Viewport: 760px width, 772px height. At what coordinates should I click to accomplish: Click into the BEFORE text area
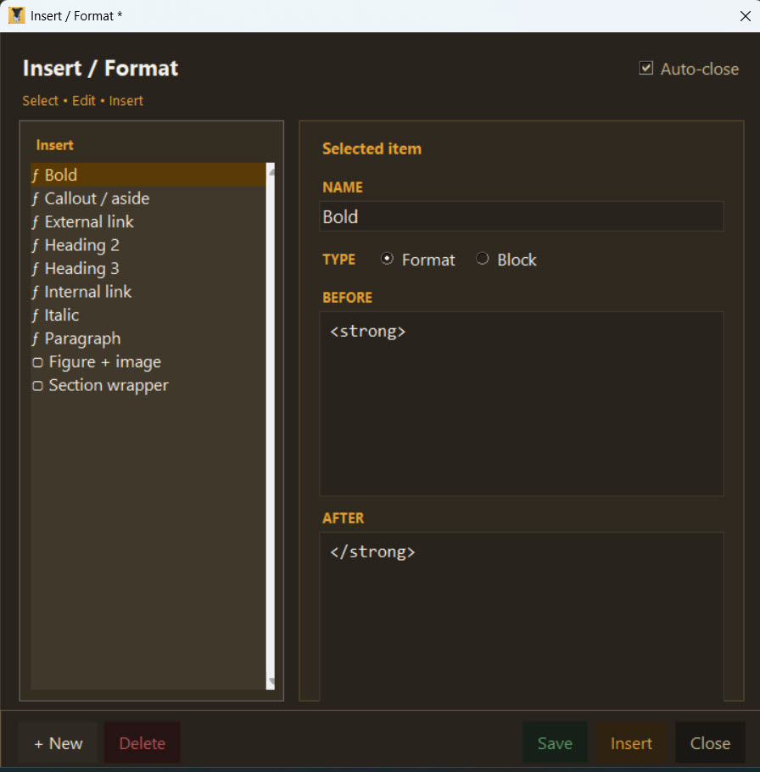pyautogui.click(x=522, y=404)
